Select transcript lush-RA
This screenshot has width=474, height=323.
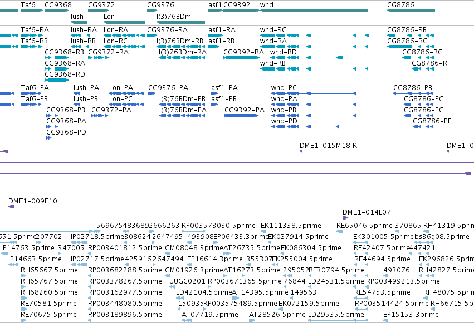pyautogui.click(x=84, y=30)
